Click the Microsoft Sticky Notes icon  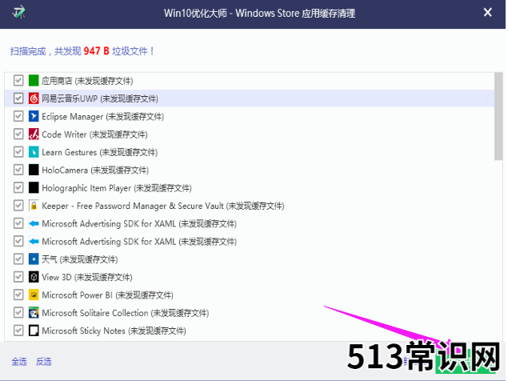click(34, 330)
